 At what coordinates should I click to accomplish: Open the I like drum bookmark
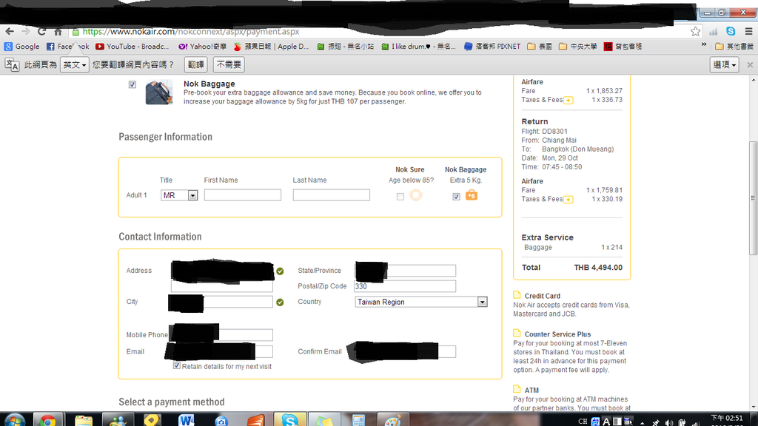[x=418, y=47]
